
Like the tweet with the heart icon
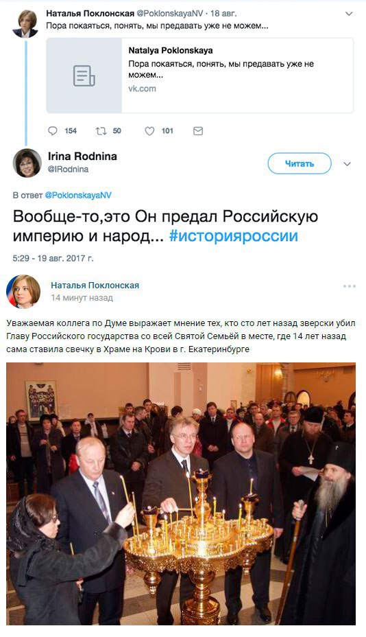pyautogui.click(x=149, y=131)
